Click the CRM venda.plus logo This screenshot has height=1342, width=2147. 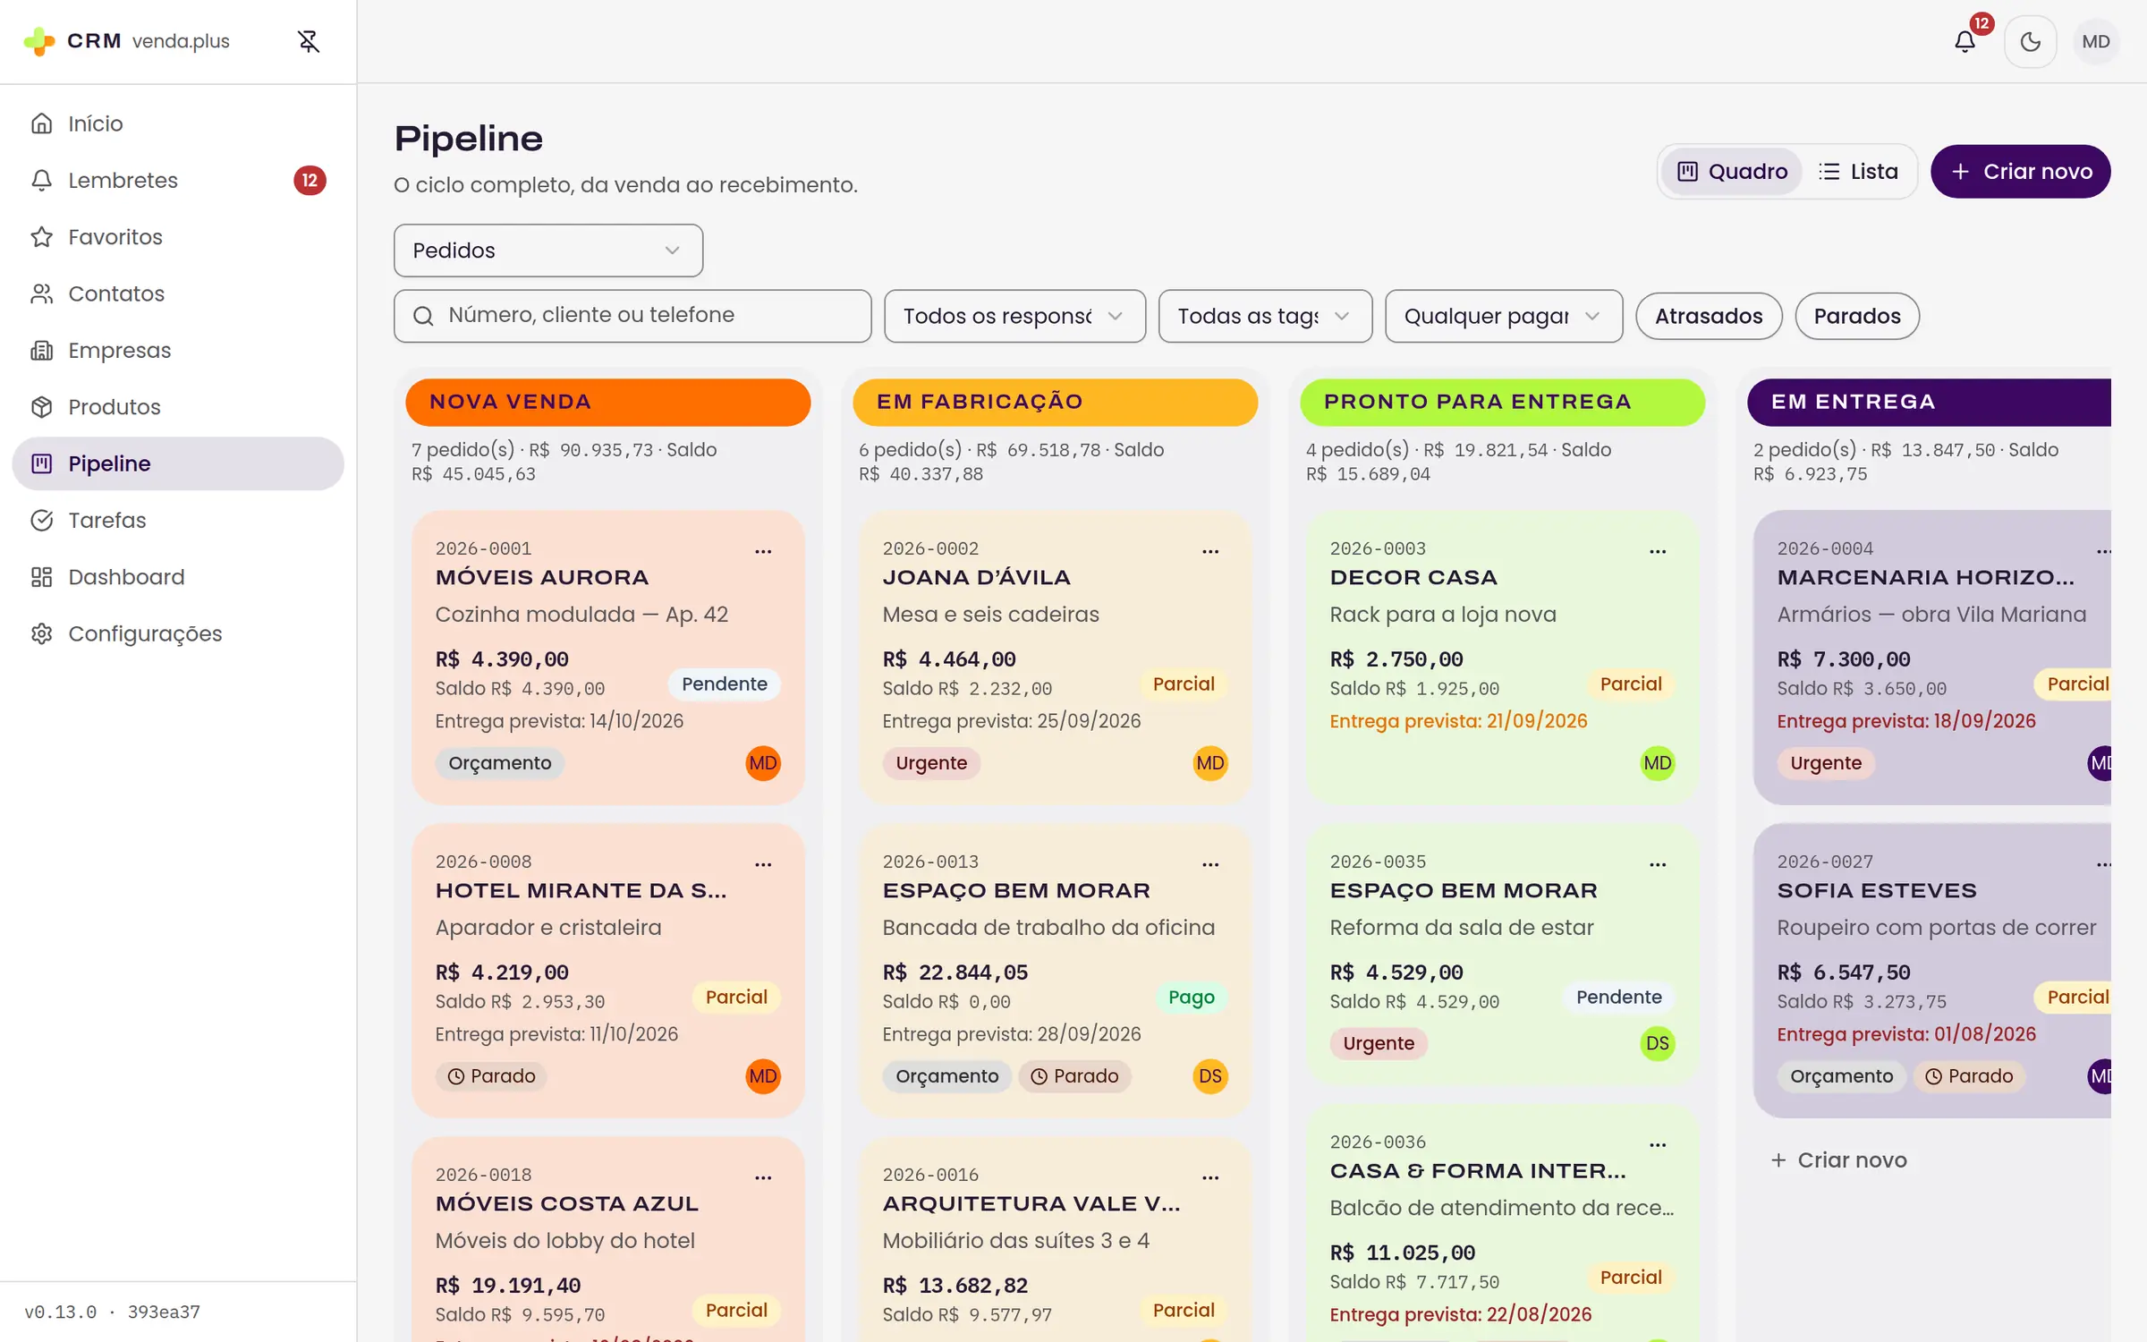coord(126,41)
